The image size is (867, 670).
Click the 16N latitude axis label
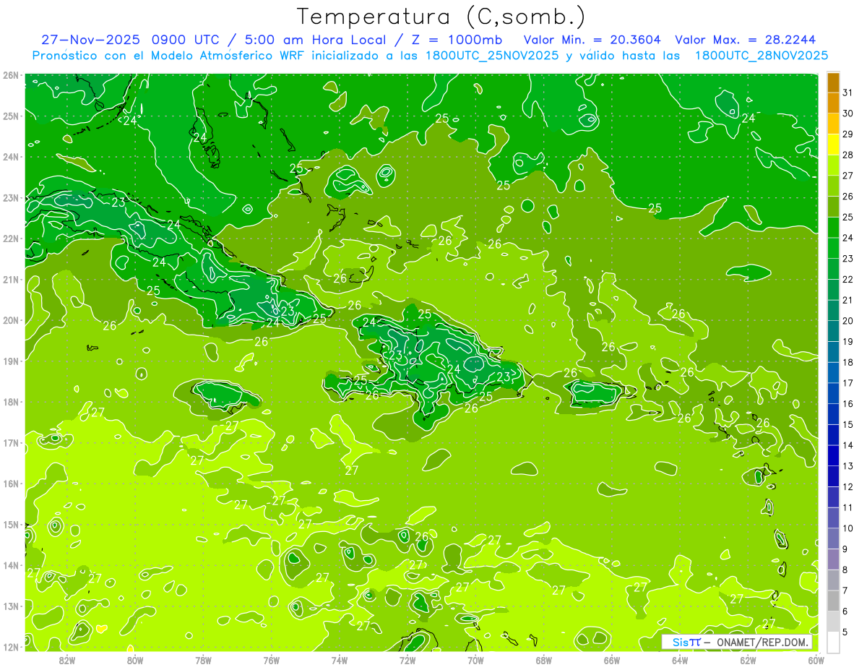coord(10,484)
